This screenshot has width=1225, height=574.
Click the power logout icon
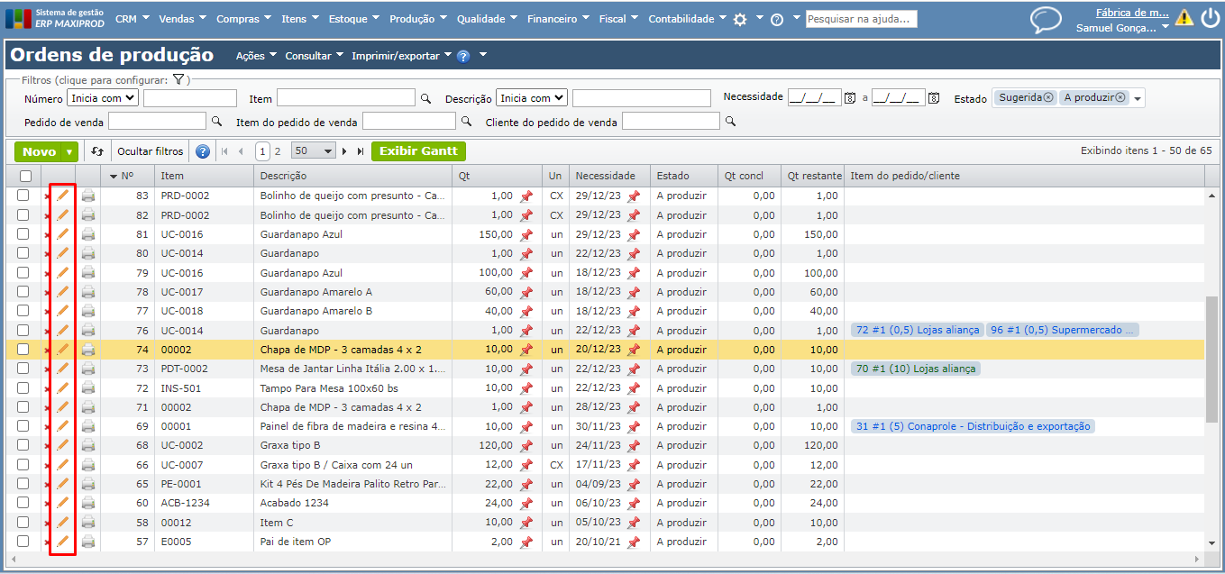pos(1210,19)
